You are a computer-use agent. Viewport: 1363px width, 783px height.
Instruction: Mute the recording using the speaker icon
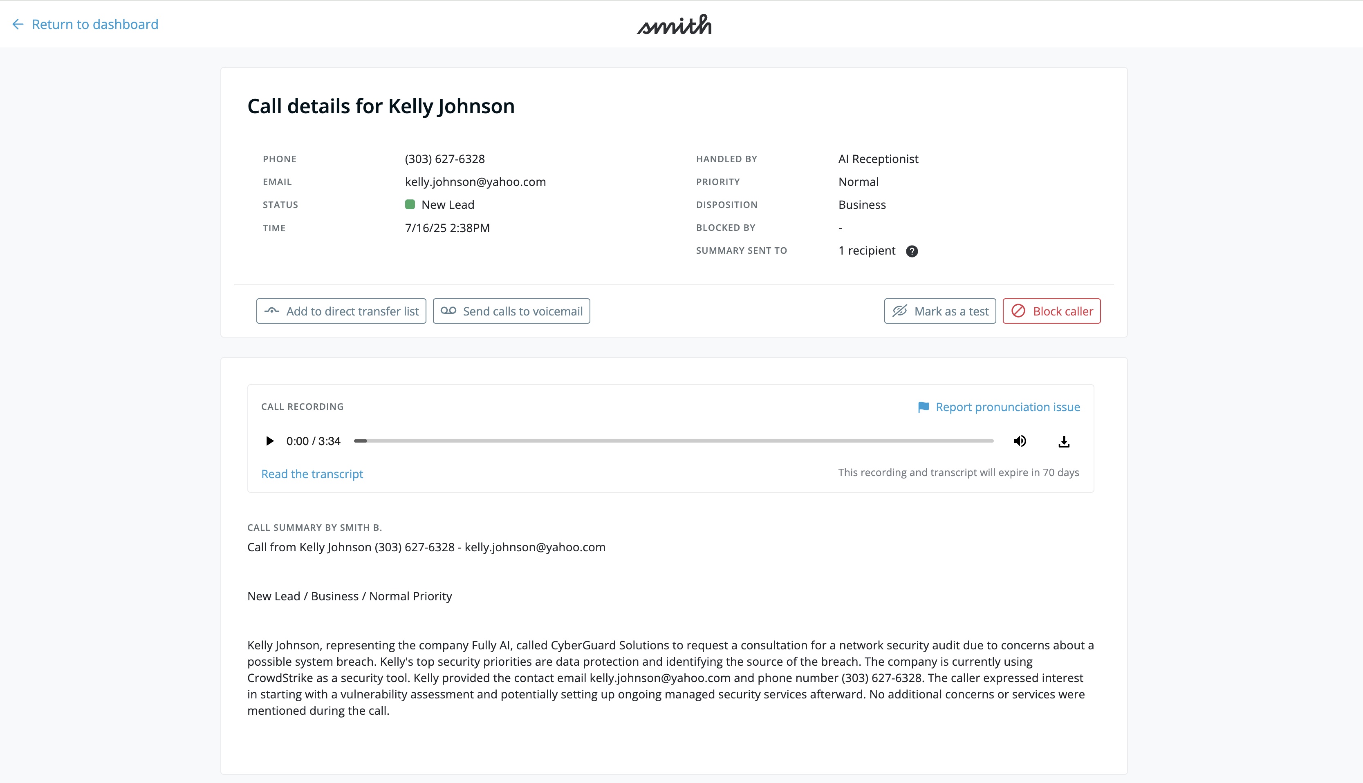pyautogui.click(x=1019, y=441)
